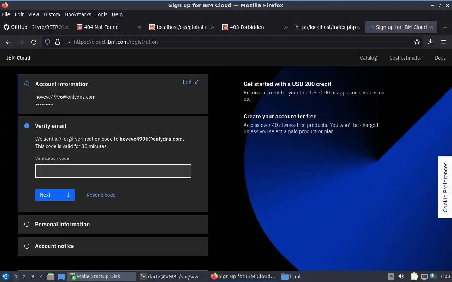
Task: Click the show desktop taskbar icon
Action: 61,277
